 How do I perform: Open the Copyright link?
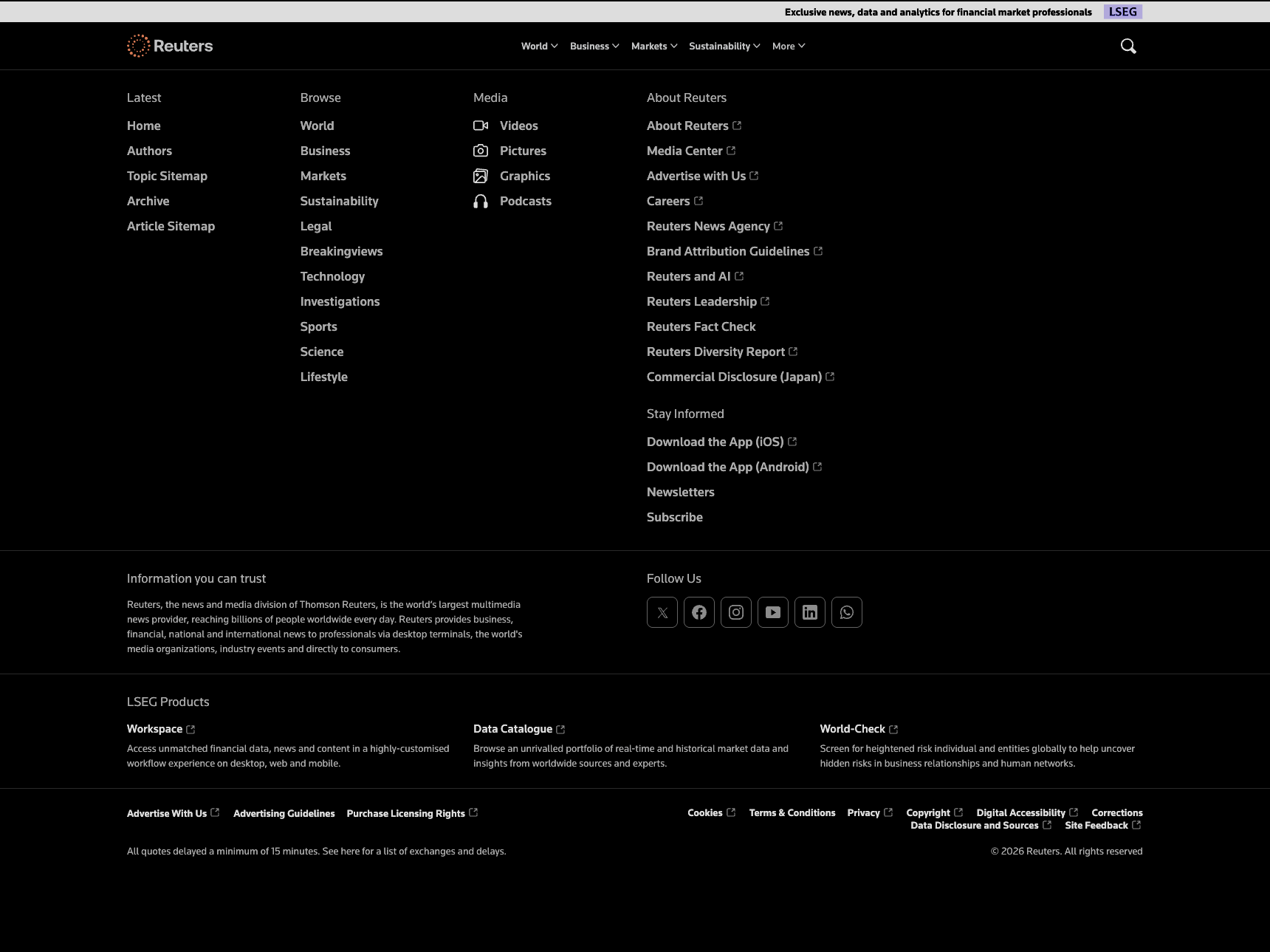tap(935, 812)
